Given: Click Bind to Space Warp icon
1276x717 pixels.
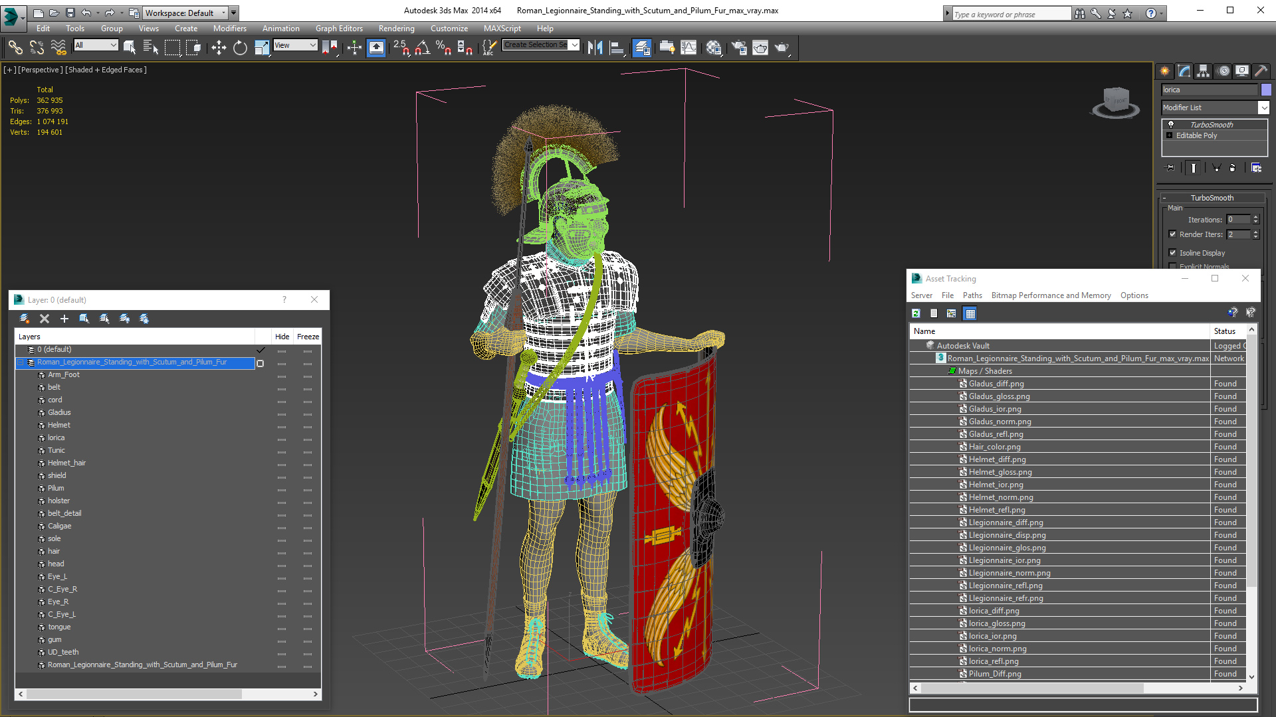Looking at the screenshot, I should click(x=58, y=47).
